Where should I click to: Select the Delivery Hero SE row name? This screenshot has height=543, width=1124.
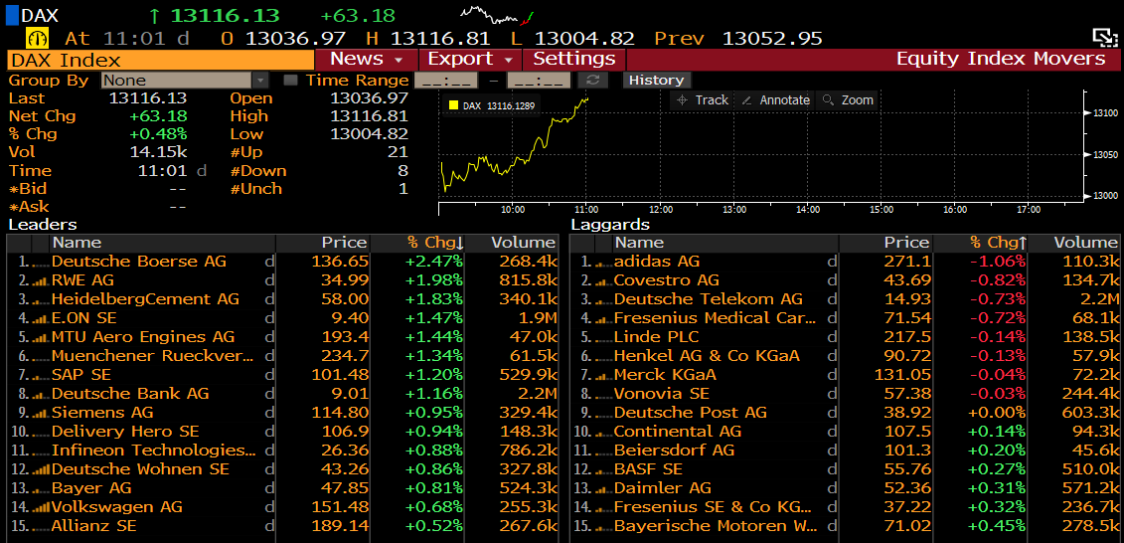click(x=125, y=432)
